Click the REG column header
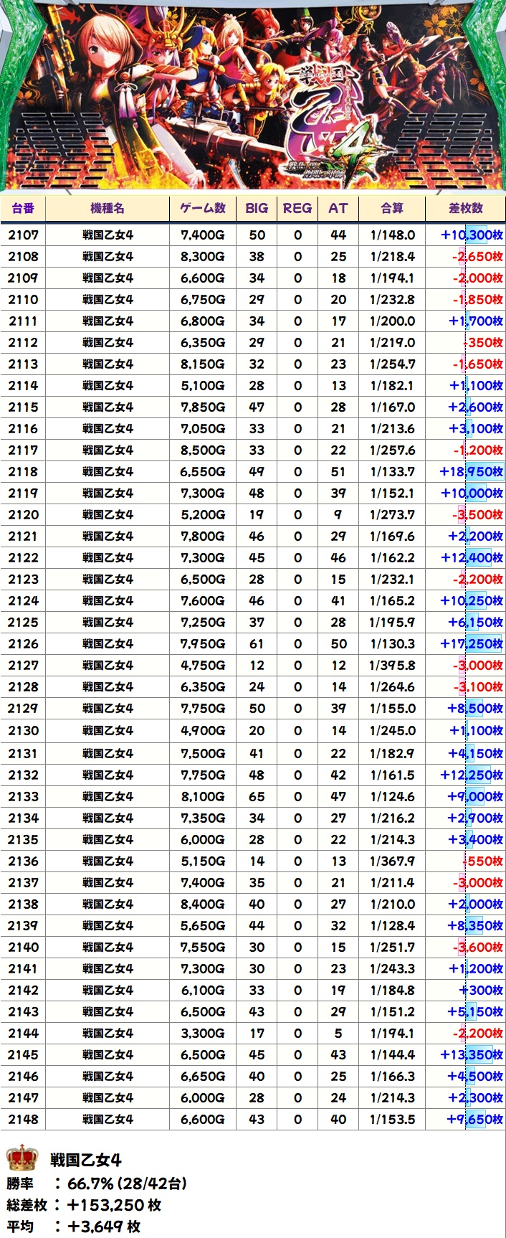This screenshot has width=506, height=1238. [x=297, y=208]
